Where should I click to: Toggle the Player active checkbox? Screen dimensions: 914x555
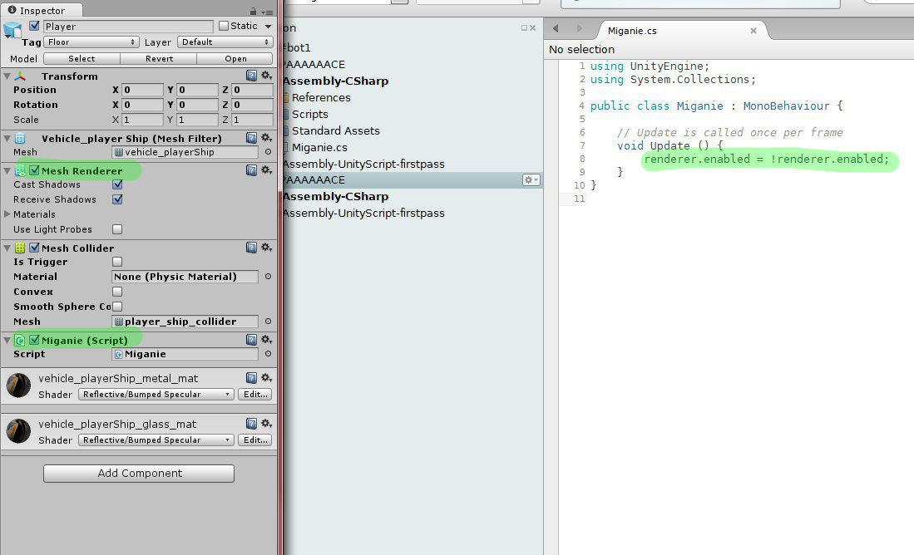pyautogui.click(x=34, y=27)
